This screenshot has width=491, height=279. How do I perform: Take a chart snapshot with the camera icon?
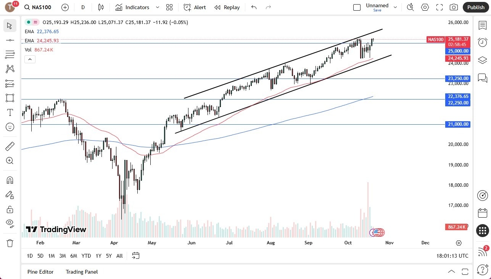(x=453, y=7)
